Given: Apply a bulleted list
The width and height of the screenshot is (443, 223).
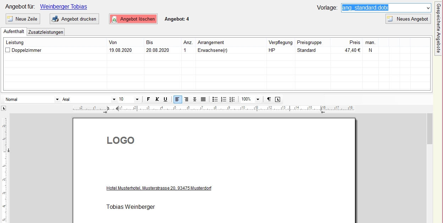Looking at the screenshot, I should pos(215,99).
